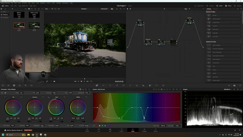Switch to the Edit page

[x=110, y=130]
